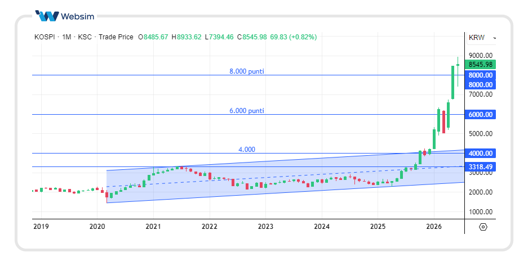This screenshot has width=528, height=266.
Task: Select the KSC exchange label
Action: [85, 37]
